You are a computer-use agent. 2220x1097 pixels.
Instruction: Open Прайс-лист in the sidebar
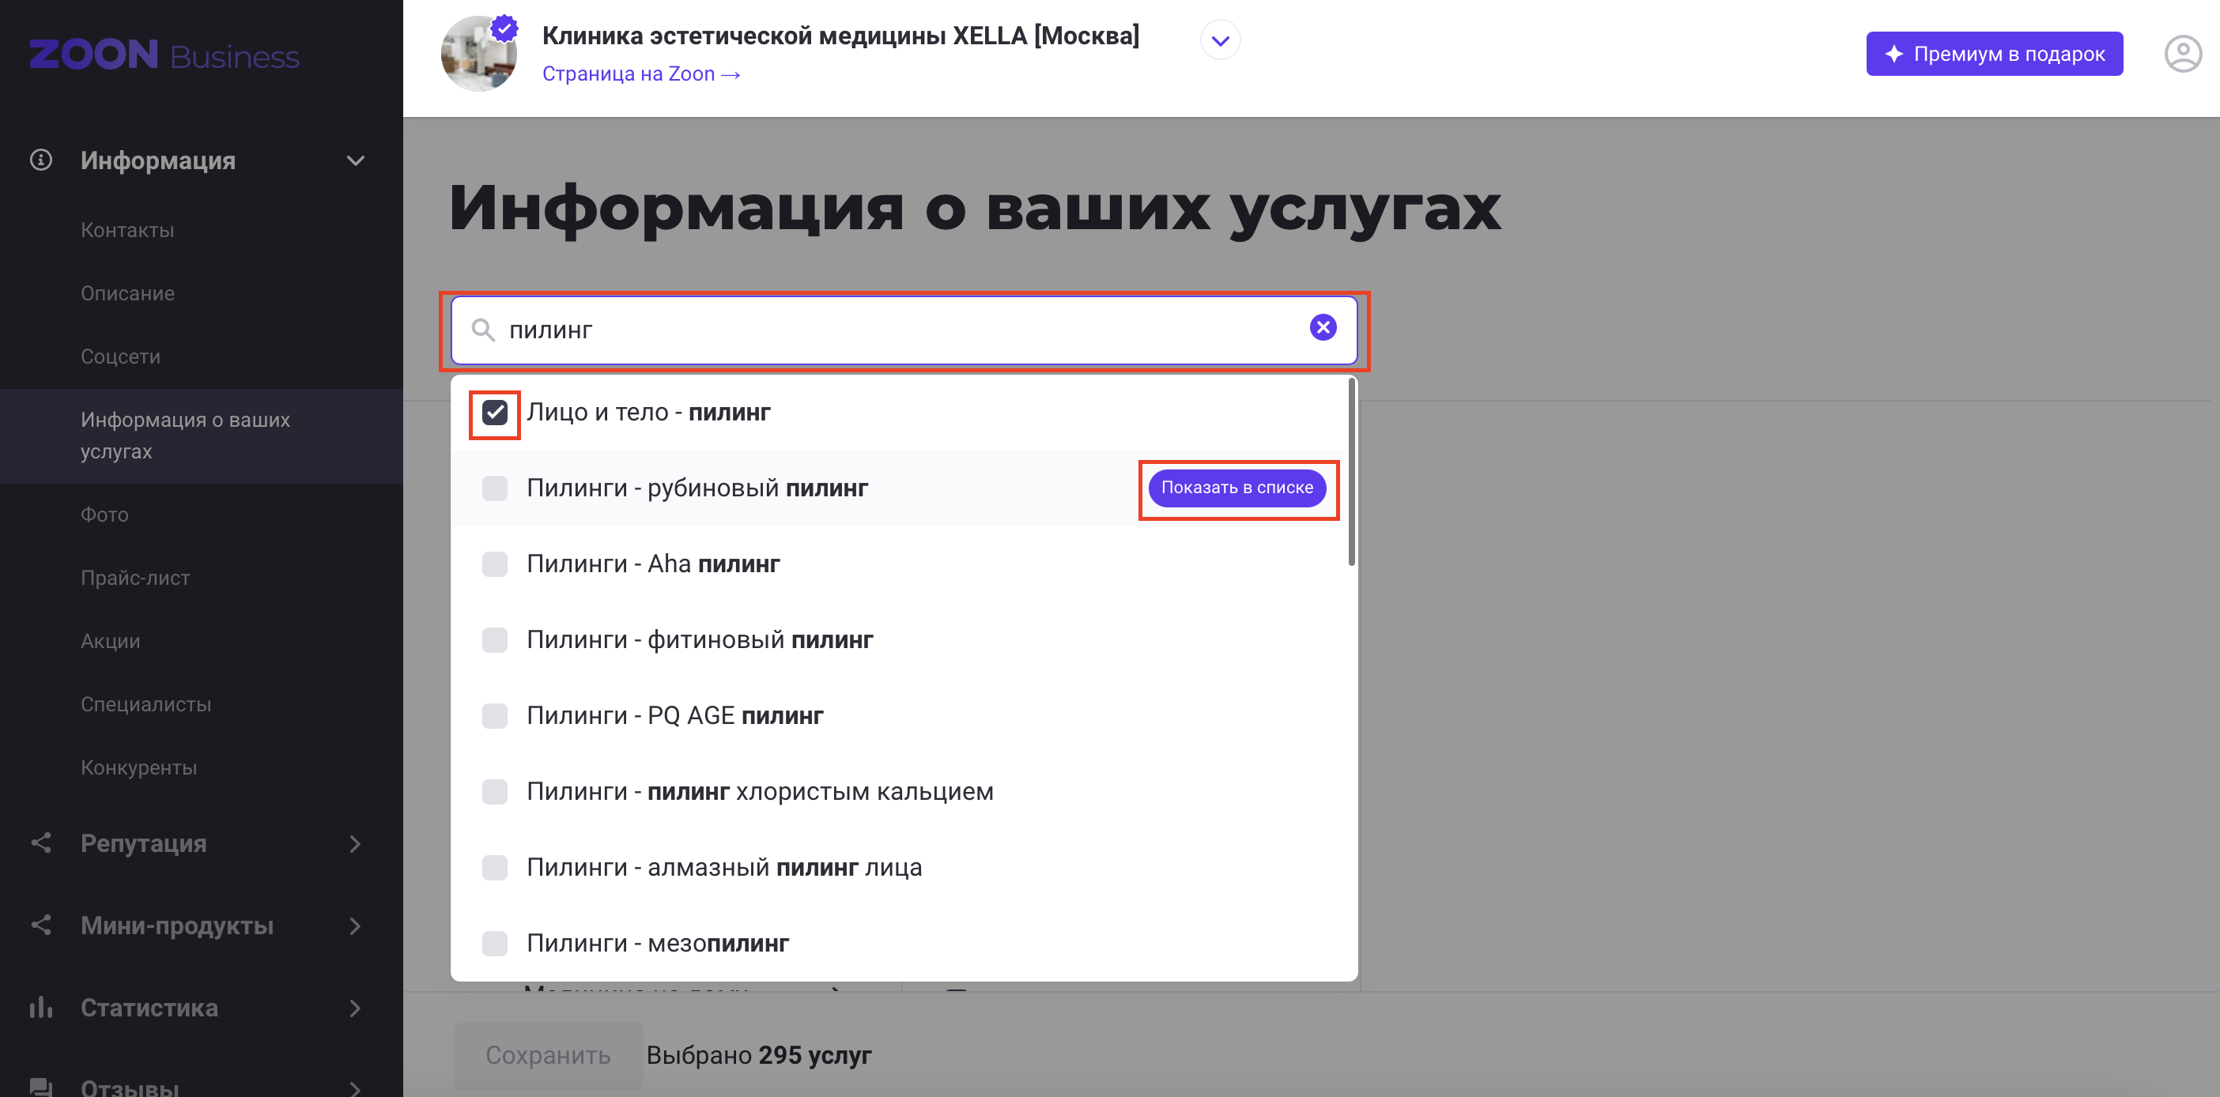(135, 578)
